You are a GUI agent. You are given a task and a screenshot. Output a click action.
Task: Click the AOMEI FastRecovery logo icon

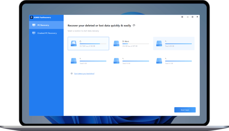click(x=32, y=17)
